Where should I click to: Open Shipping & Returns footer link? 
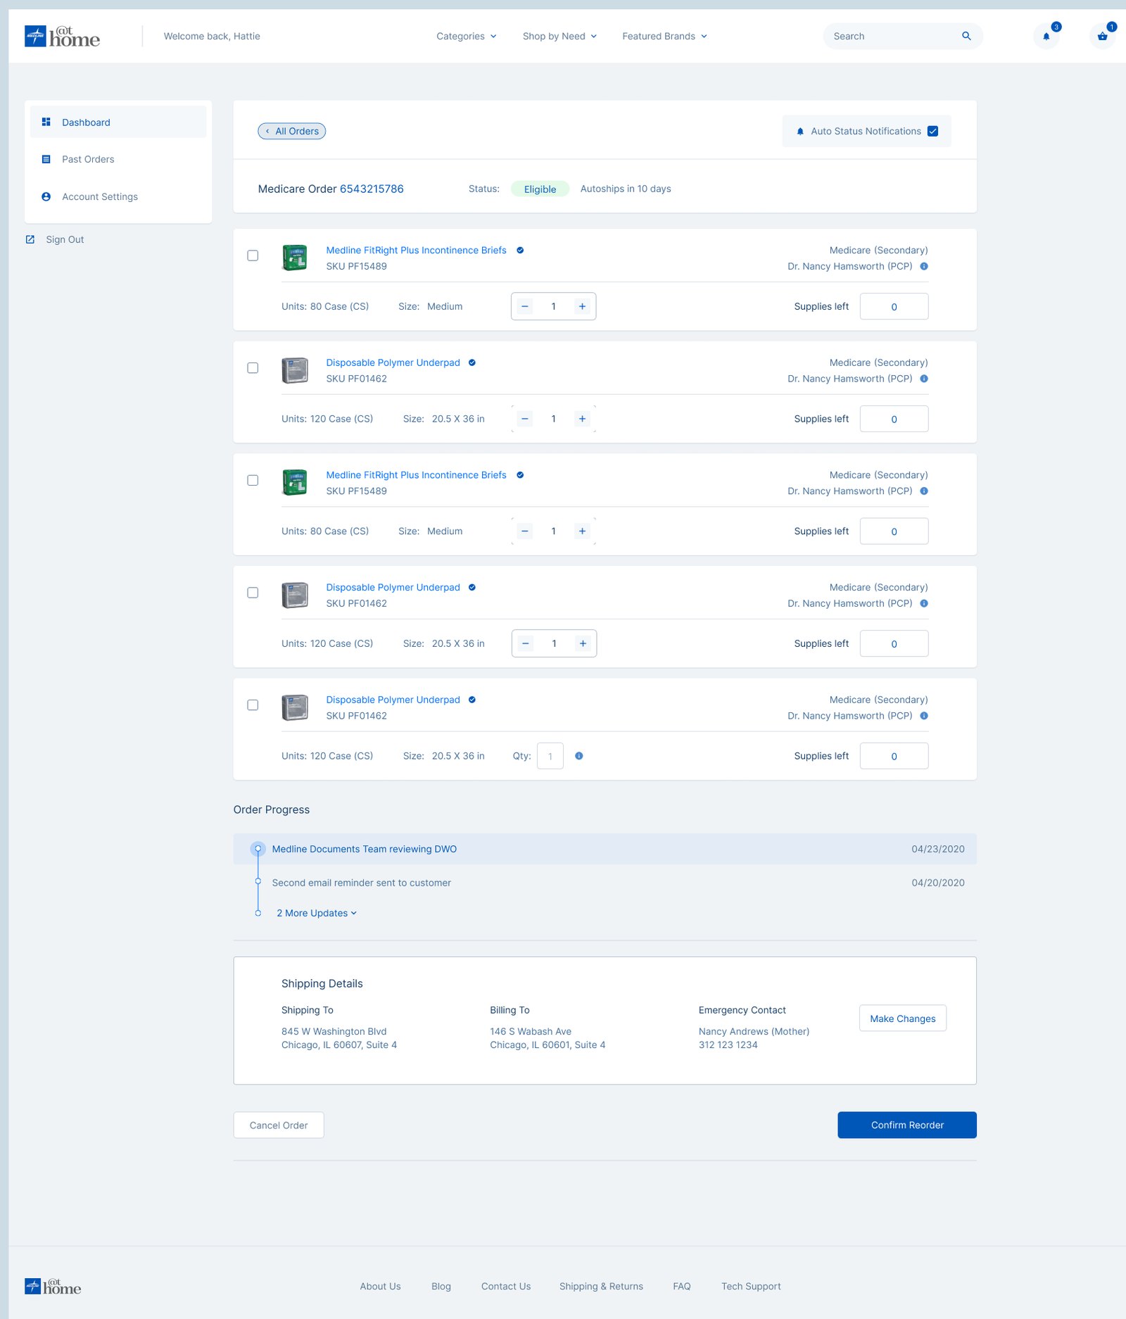click(601, 1287)
